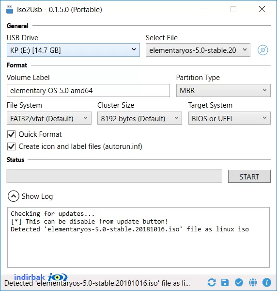Click the save floppy disk icon
The height and width of the screenshot is (291, 277).
point(225,282)
